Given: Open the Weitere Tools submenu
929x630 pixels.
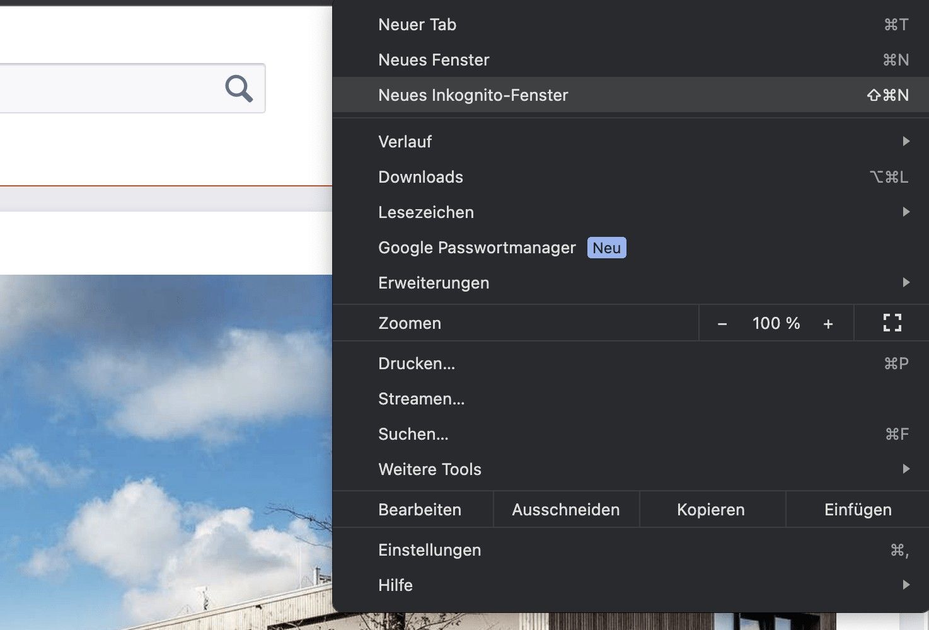Looking at the screenshot, I should tap(430, 469).
